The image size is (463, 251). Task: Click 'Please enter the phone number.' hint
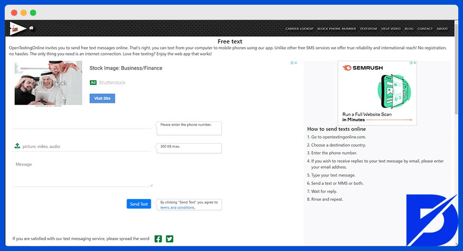click(189, 128)
